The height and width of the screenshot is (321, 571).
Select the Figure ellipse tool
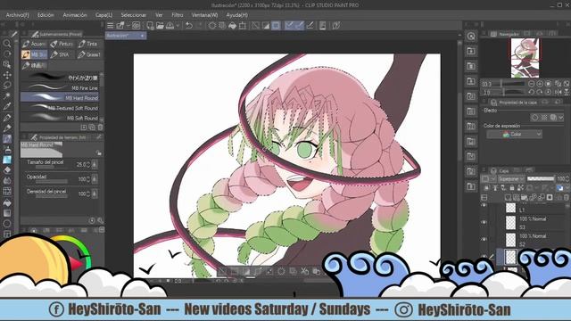[7, 224]
